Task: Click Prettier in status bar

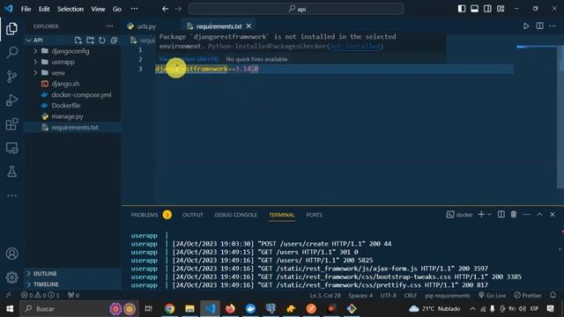Action: [528, 296]
